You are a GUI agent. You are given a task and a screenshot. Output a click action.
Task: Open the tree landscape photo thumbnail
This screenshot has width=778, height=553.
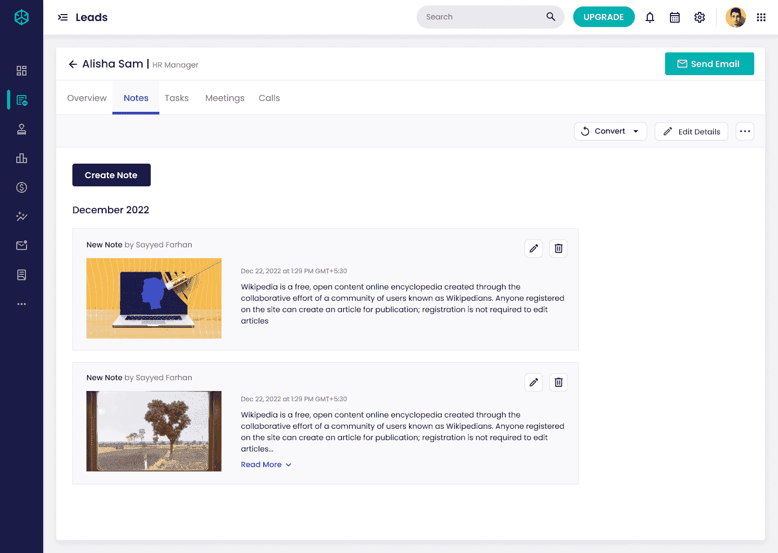click(154, 431)
